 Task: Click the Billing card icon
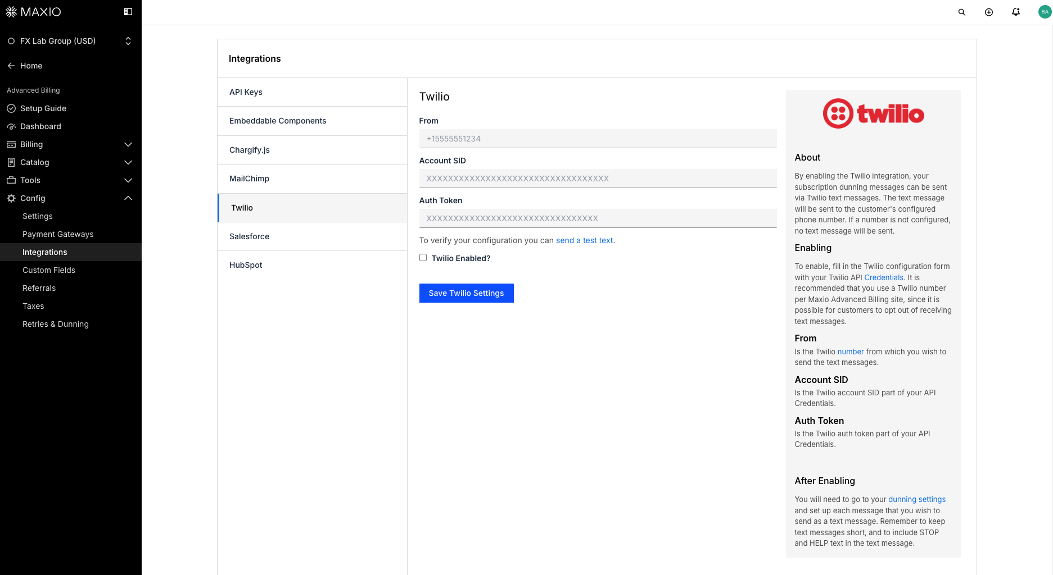point(11,144)
